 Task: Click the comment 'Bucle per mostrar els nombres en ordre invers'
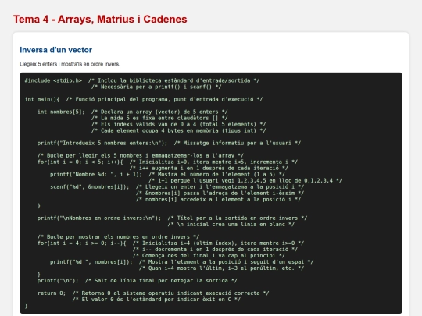[x=118, y=236]
